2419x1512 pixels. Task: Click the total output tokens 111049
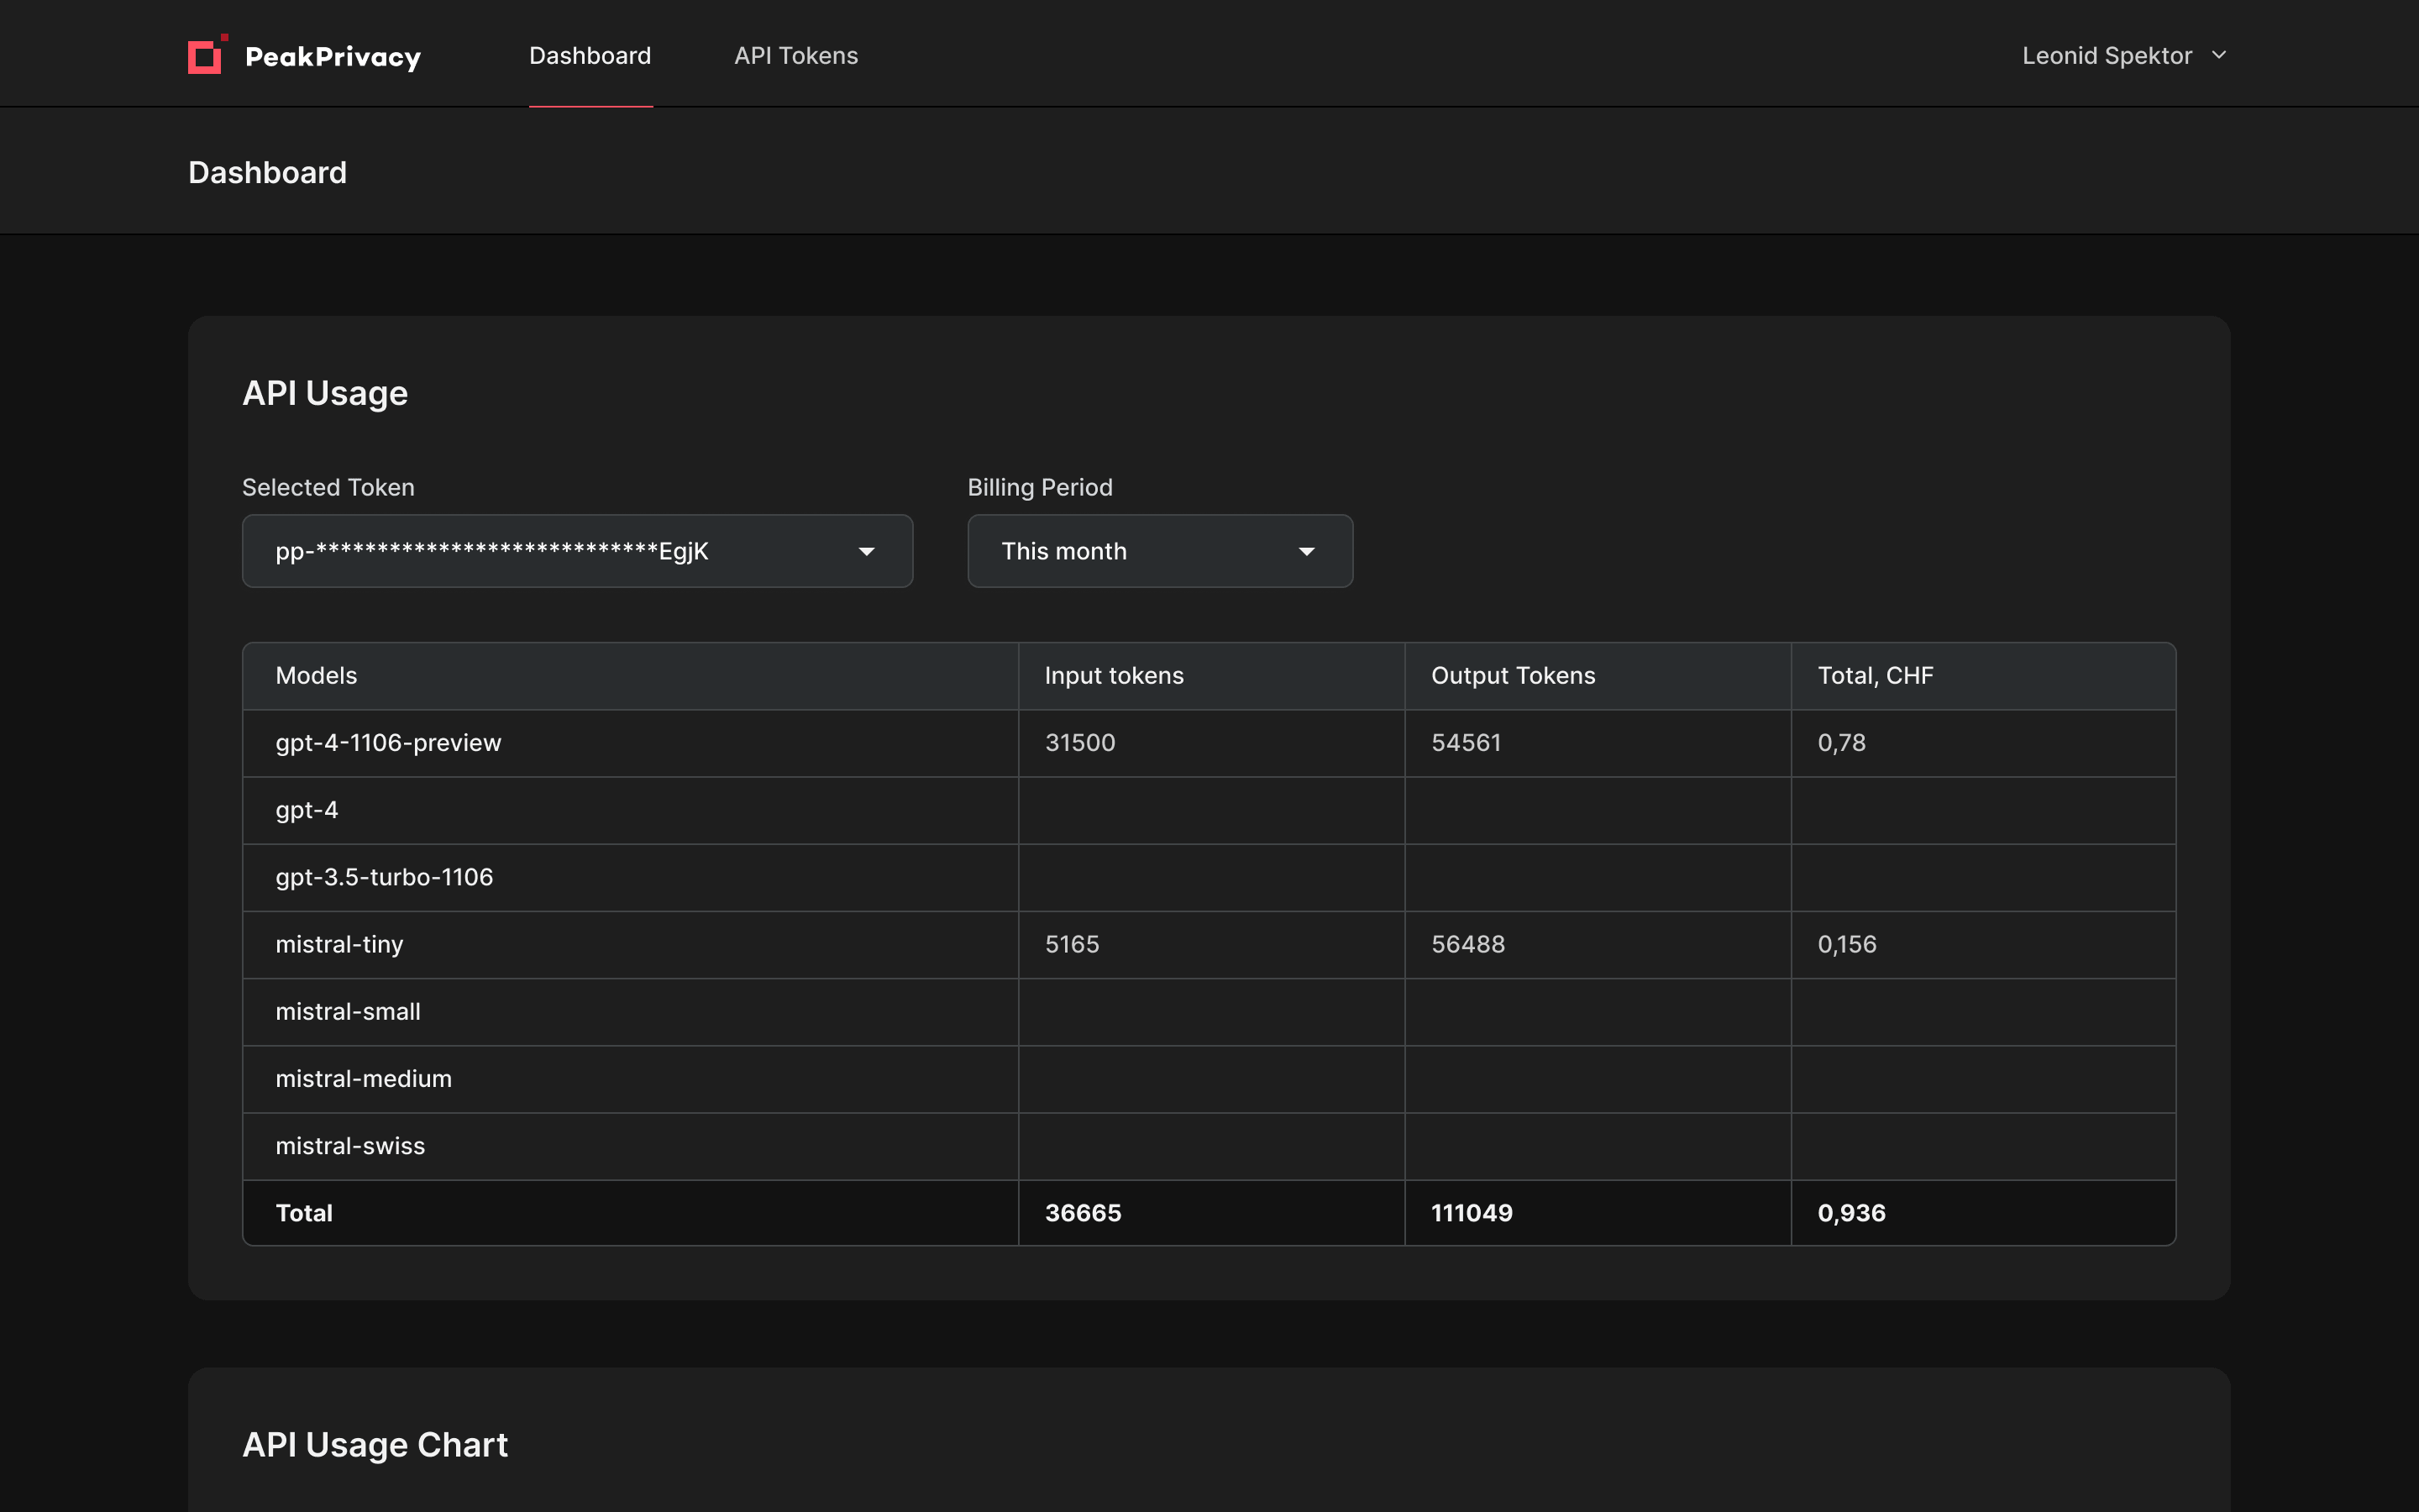1472,1213
